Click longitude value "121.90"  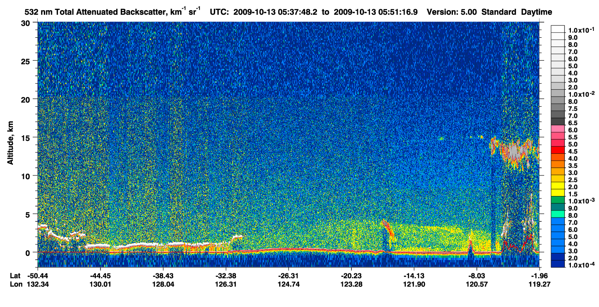click(x=414, y=284)
